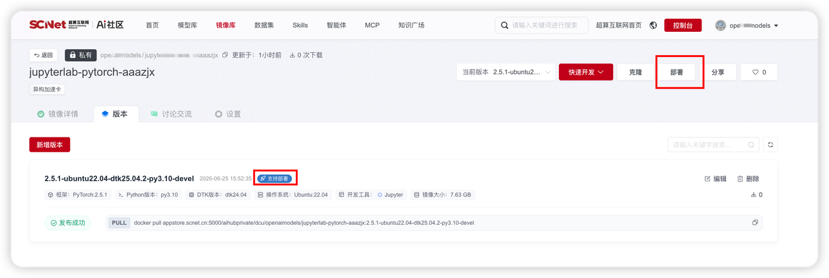Copy the image path next to aaazjx
Screen dimensions: 829x278
click(225, 55)
